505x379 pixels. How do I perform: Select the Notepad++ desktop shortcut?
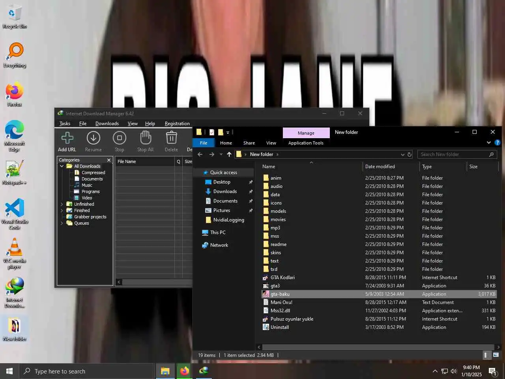(x=15, y=173)
